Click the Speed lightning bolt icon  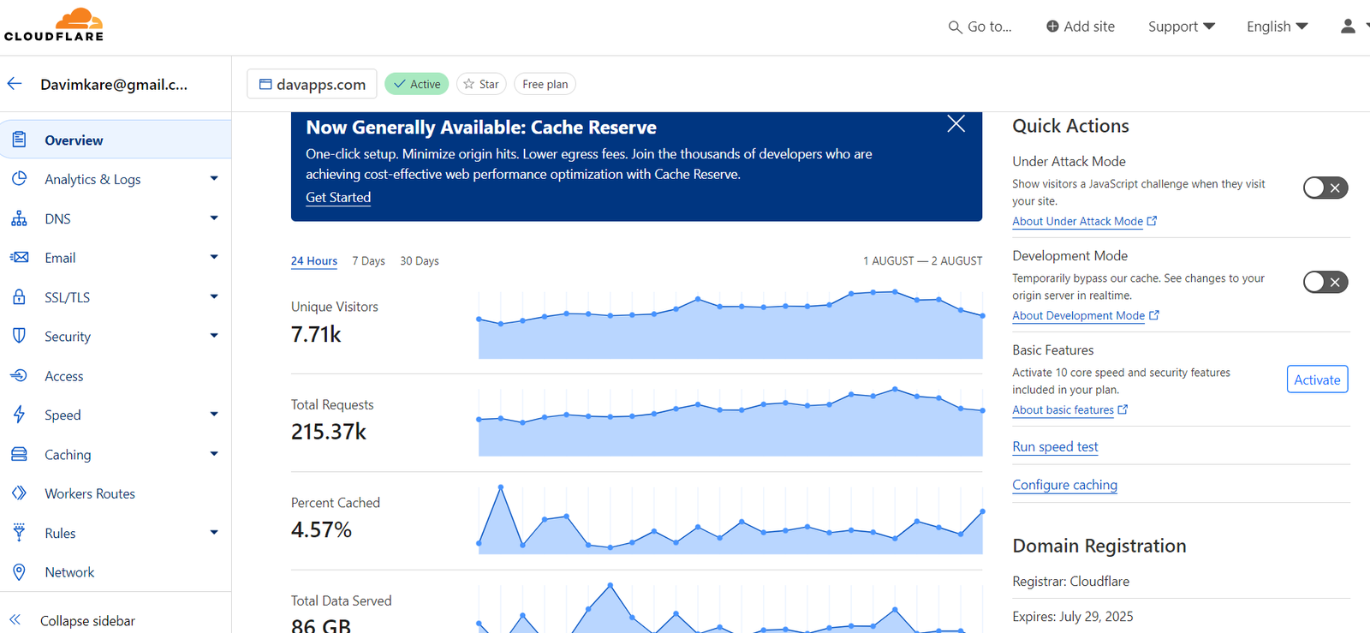click(19, 415)
